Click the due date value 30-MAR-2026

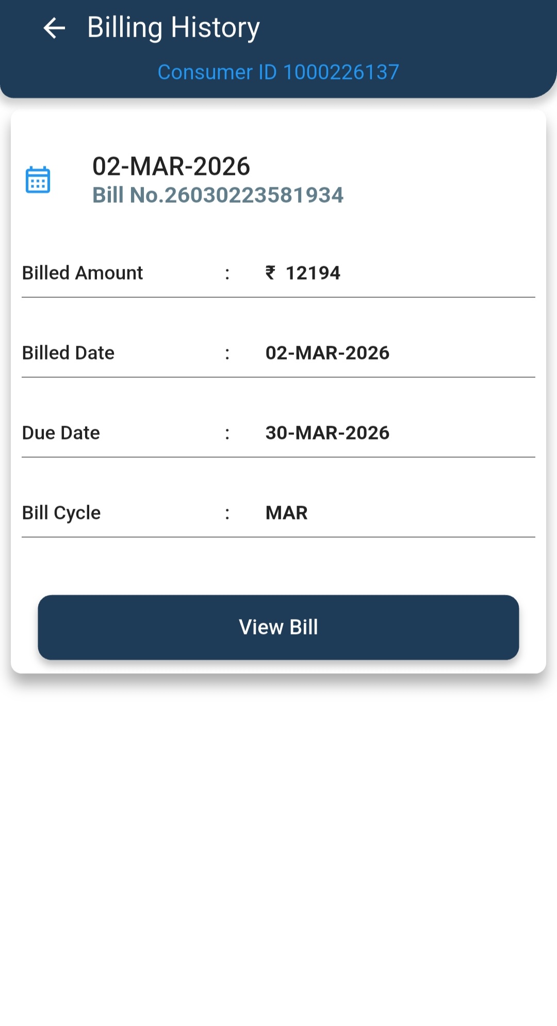(327, 433)
